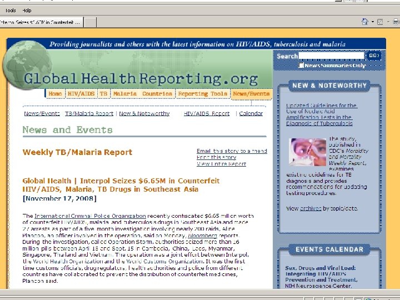
Task: Click the GlobalHealthReporting.org globe logo
Action: click(x=27, y=65)
